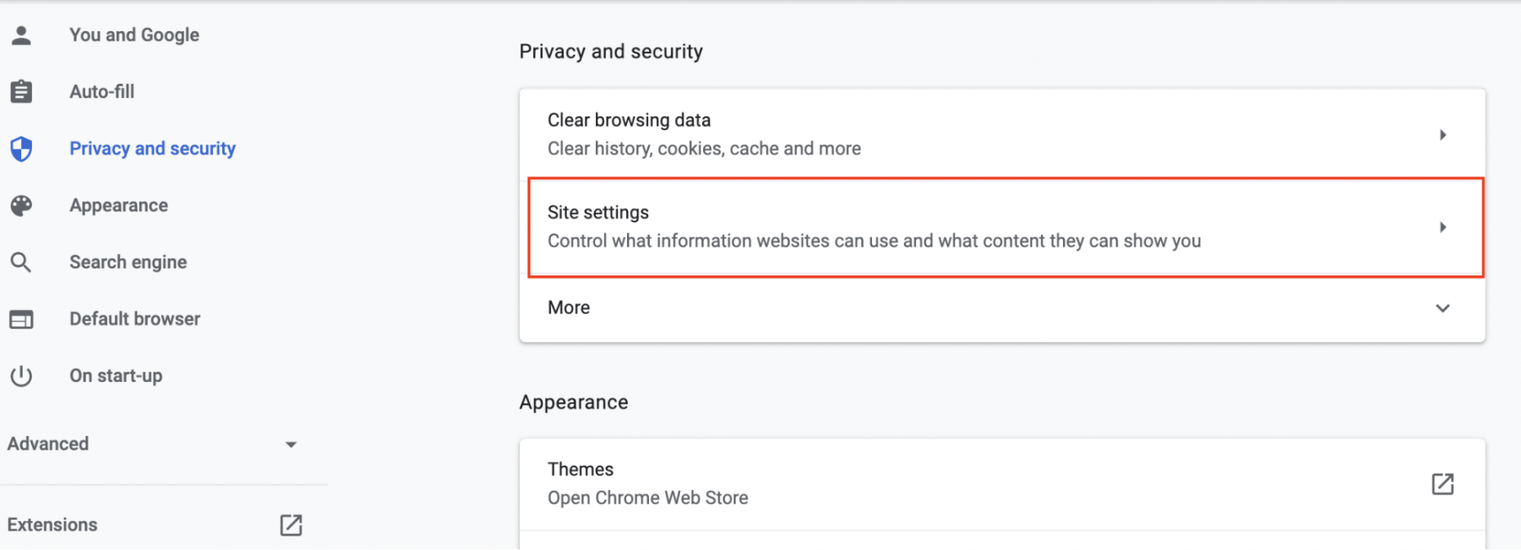Expand the More chevron in Privacy
Viewport: 1521px width, 550px height.
pos(1442,308)
